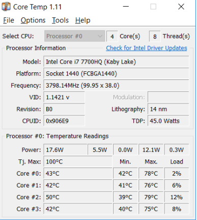
Task: Open the Help menu
Action: (x=83, y=20)
